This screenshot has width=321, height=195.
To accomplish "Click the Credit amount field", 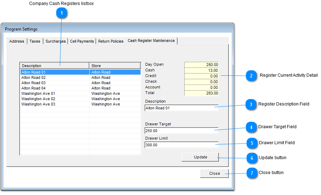I will 202,76.
